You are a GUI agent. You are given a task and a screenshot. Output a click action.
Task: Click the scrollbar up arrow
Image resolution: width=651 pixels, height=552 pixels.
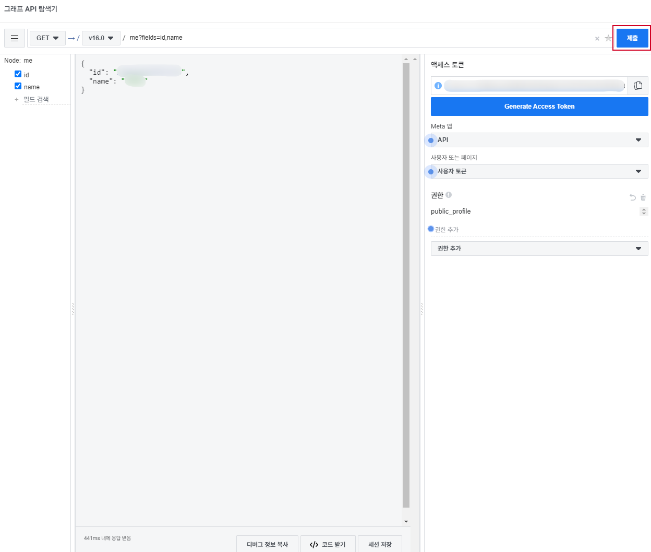[406, 59]
